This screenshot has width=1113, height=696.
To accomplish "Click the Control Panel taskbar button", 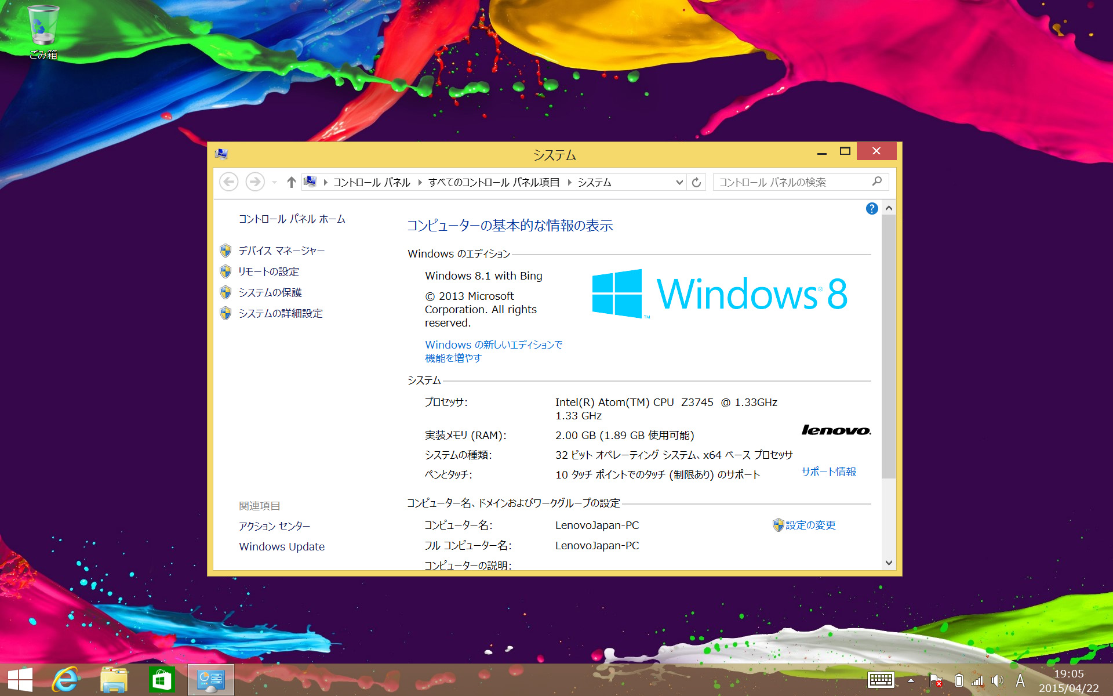I will click(211, 680).
